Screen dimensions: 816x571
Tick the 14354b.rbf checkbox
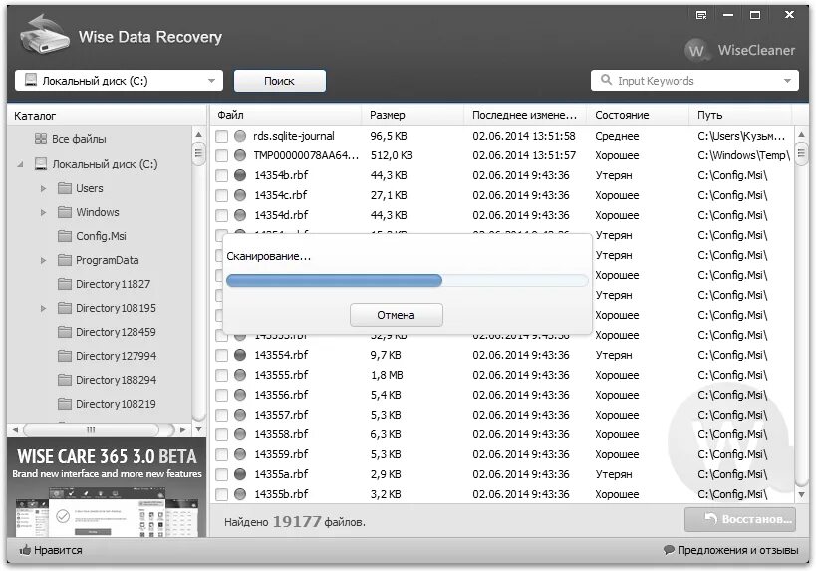tap(222, 175)
